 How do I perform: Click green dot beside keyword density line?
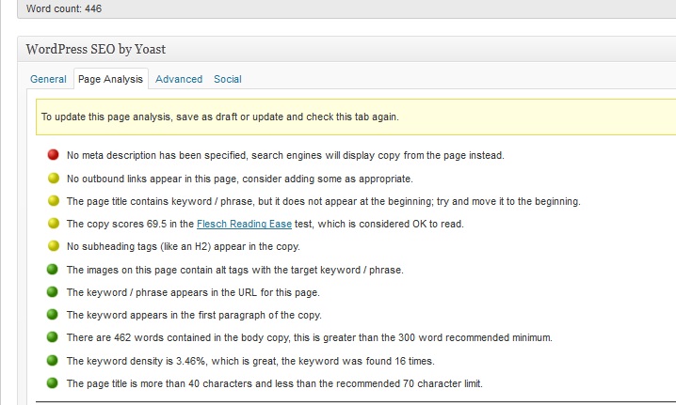[x=52, y=360]
